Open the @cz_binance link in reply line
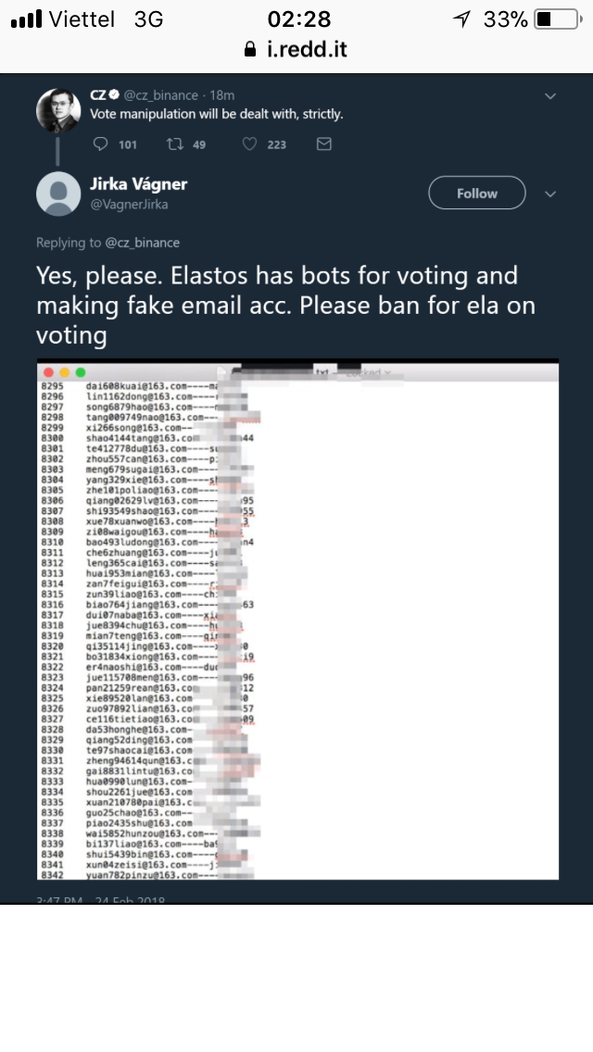Viewport: 593px width, 1052px height. tap(142, 243)
